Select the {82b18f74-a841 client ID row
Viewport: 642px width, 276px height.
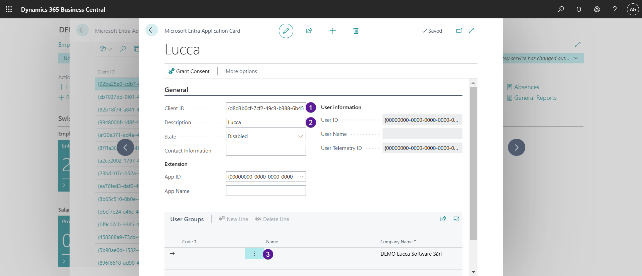pos(117,109)
